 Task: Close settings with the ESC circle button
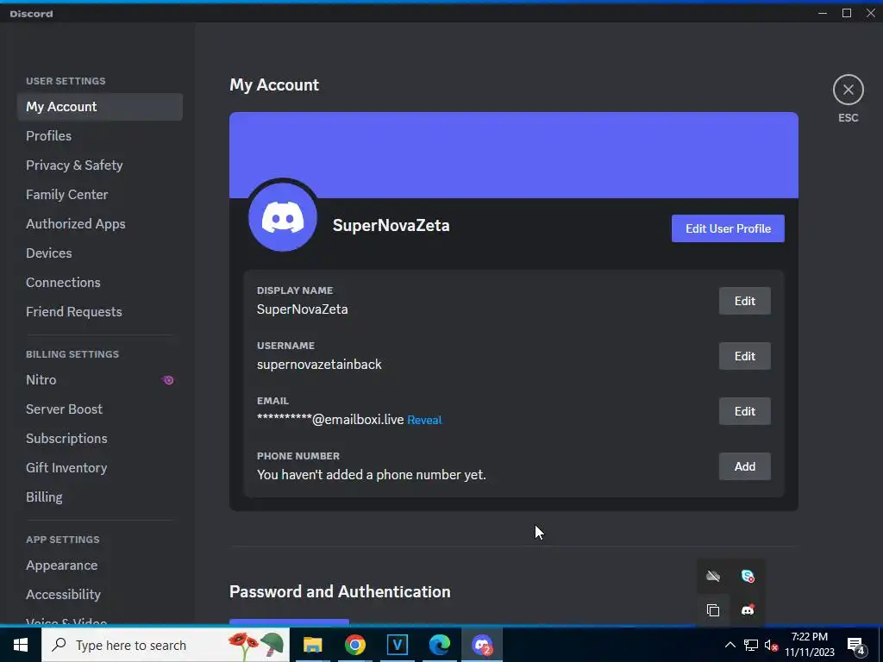[849, 90]
